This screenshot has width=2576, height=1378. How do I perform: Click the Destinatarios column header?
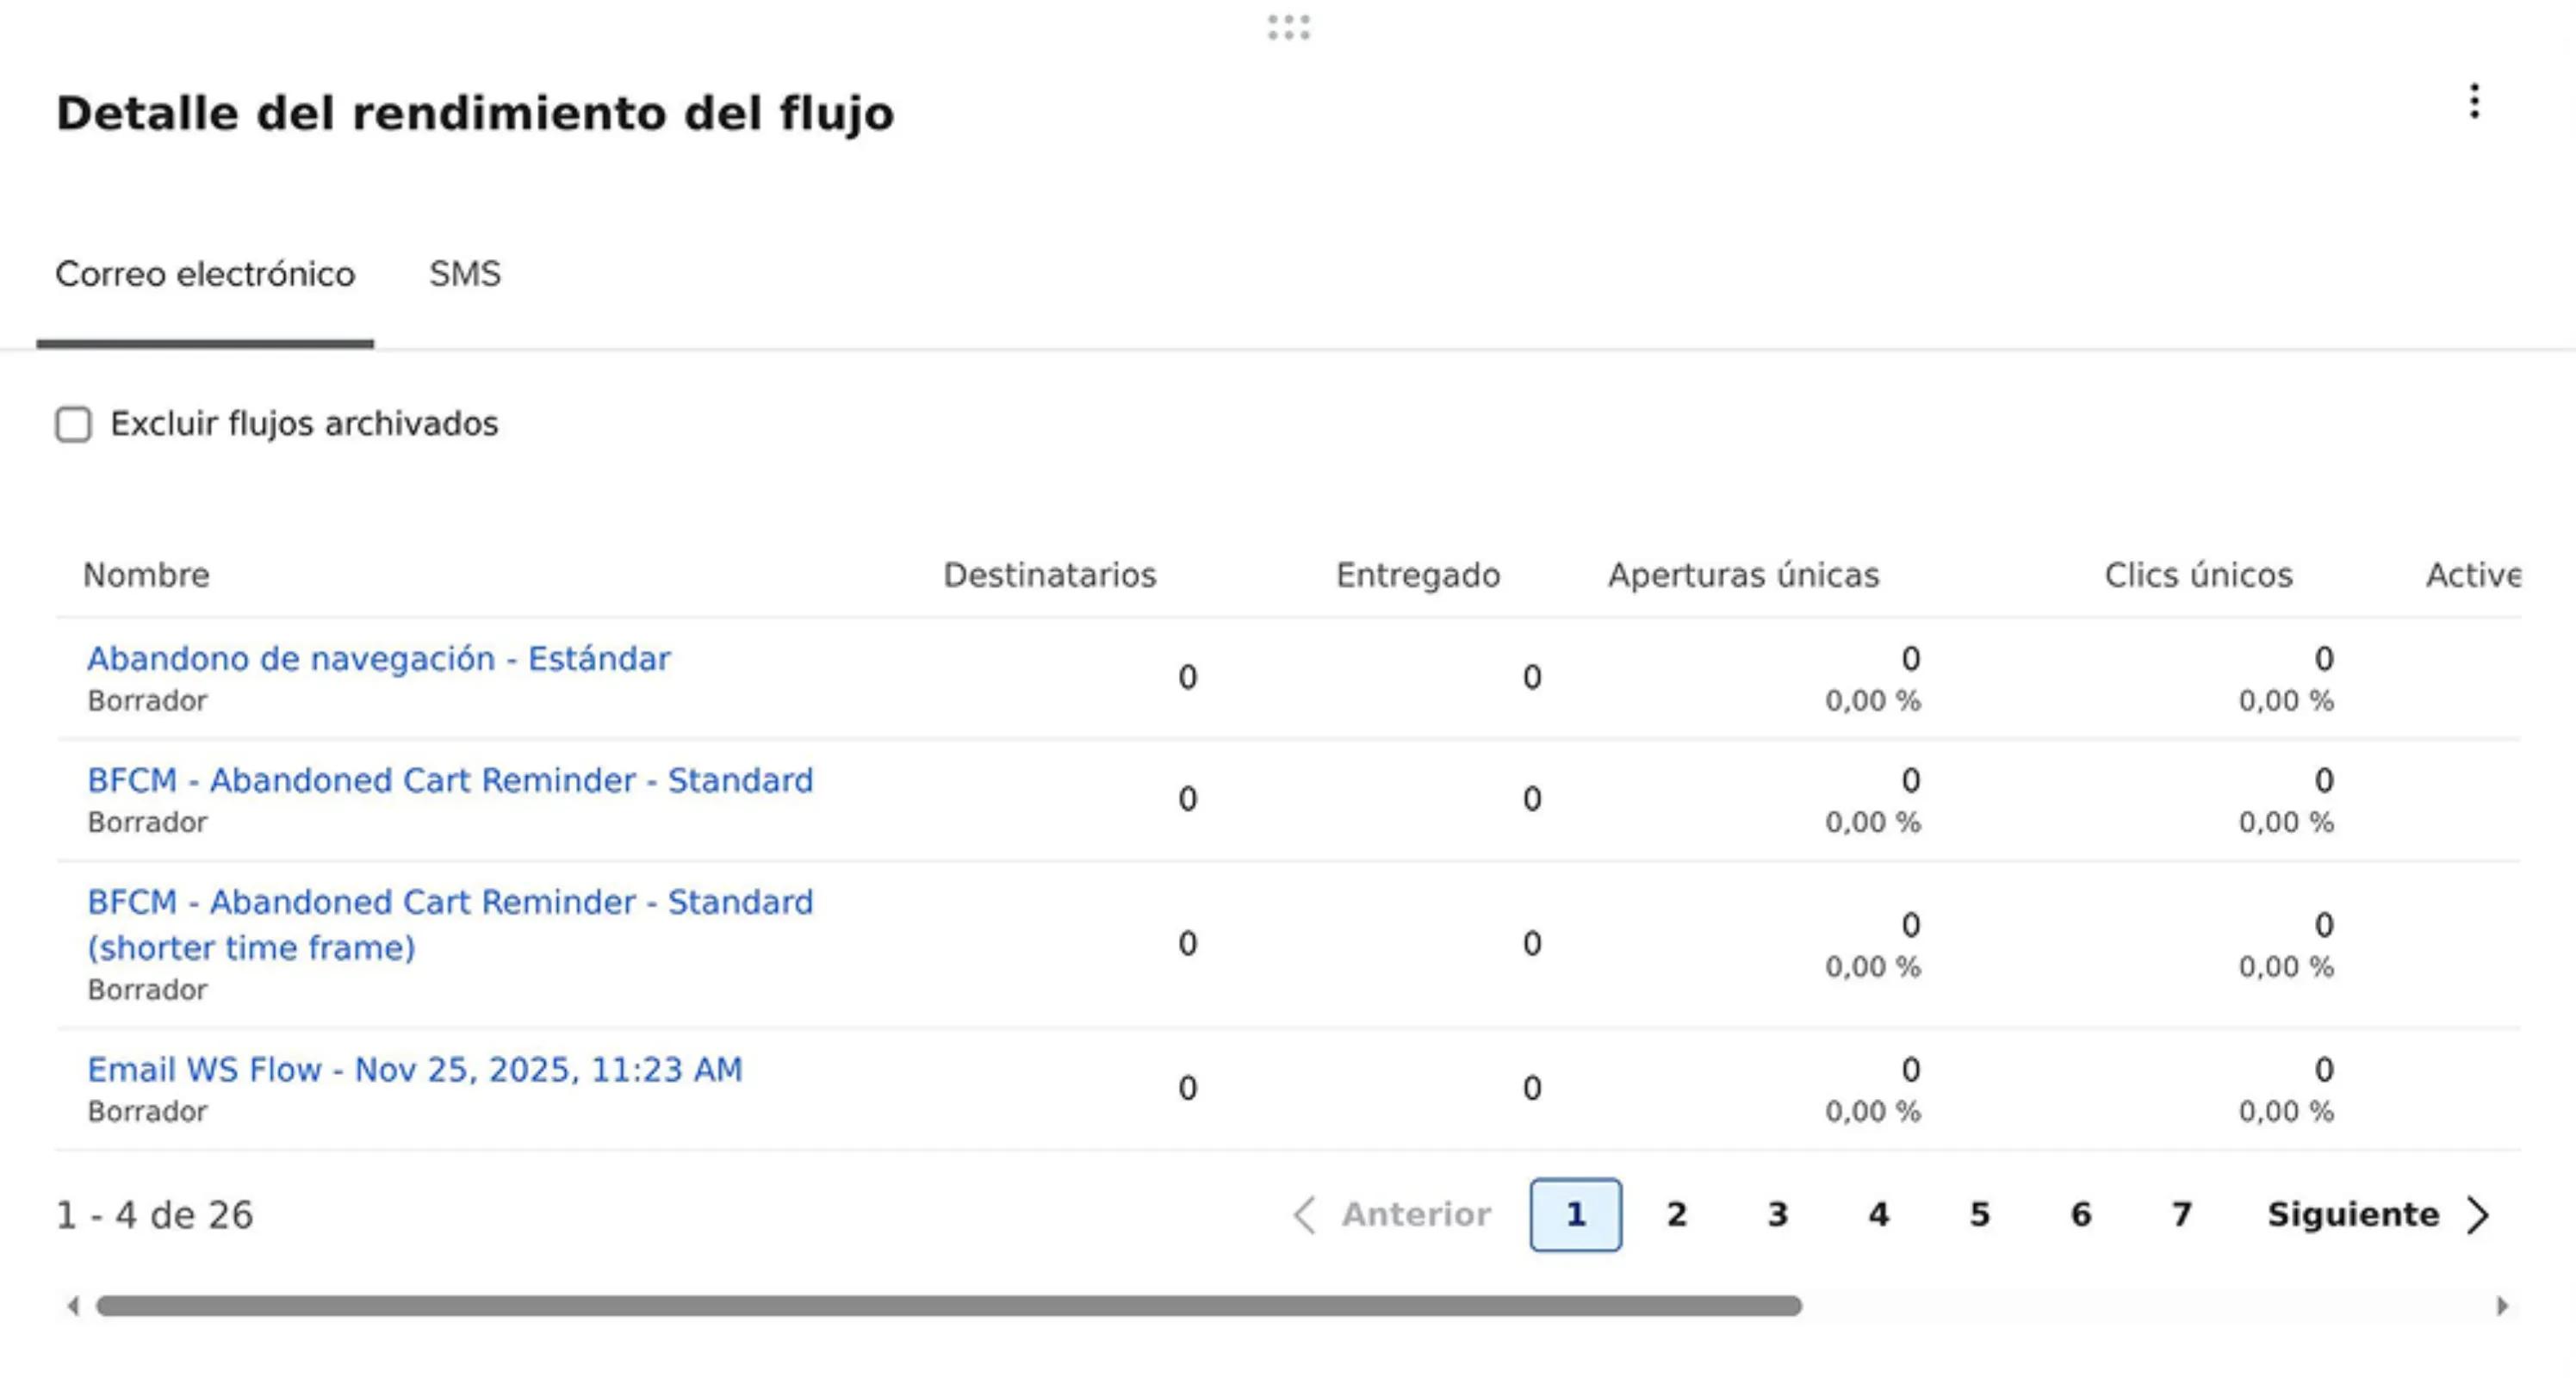point(1049,575)
